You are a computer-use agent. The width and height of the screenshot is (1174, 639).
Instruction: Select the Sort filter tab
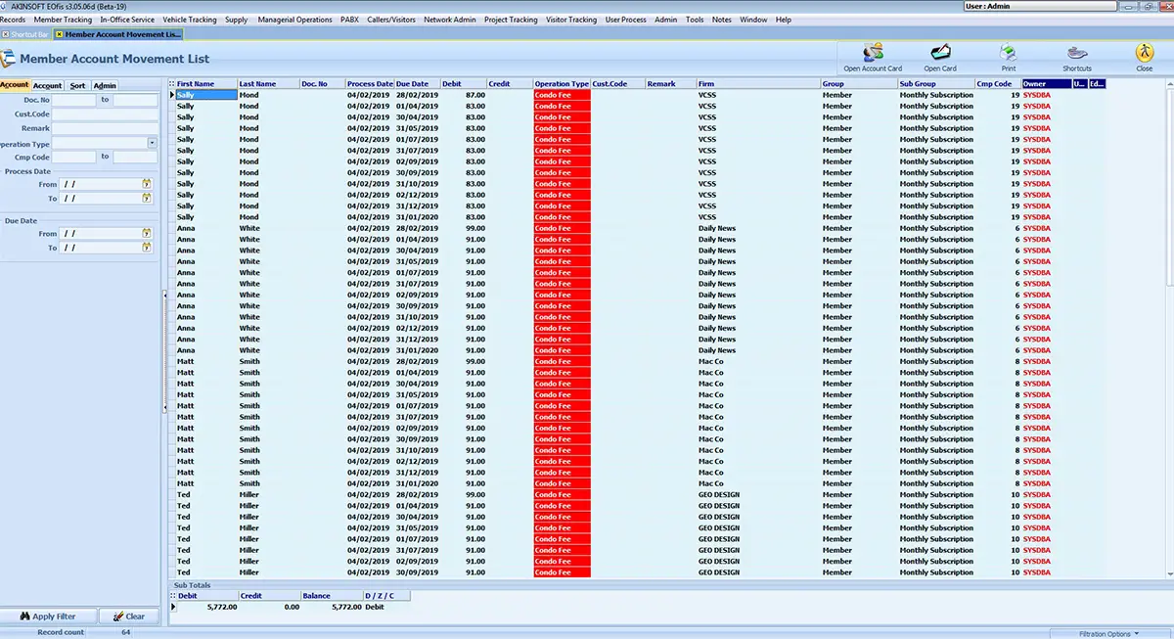(x=77, y=86)
